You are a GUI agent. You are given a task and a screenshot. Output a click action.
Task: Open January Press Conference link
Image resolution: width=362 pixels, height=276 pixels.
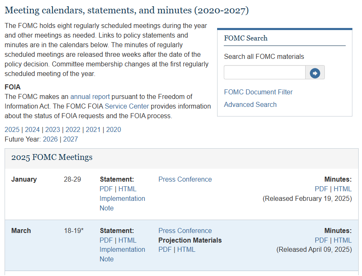[185, 179]
